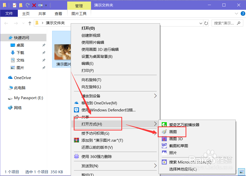The width and height of the screenshot is (246, 176).
Task: Click the red Delete X icon in title bar
Action: [x=34, y=5]
